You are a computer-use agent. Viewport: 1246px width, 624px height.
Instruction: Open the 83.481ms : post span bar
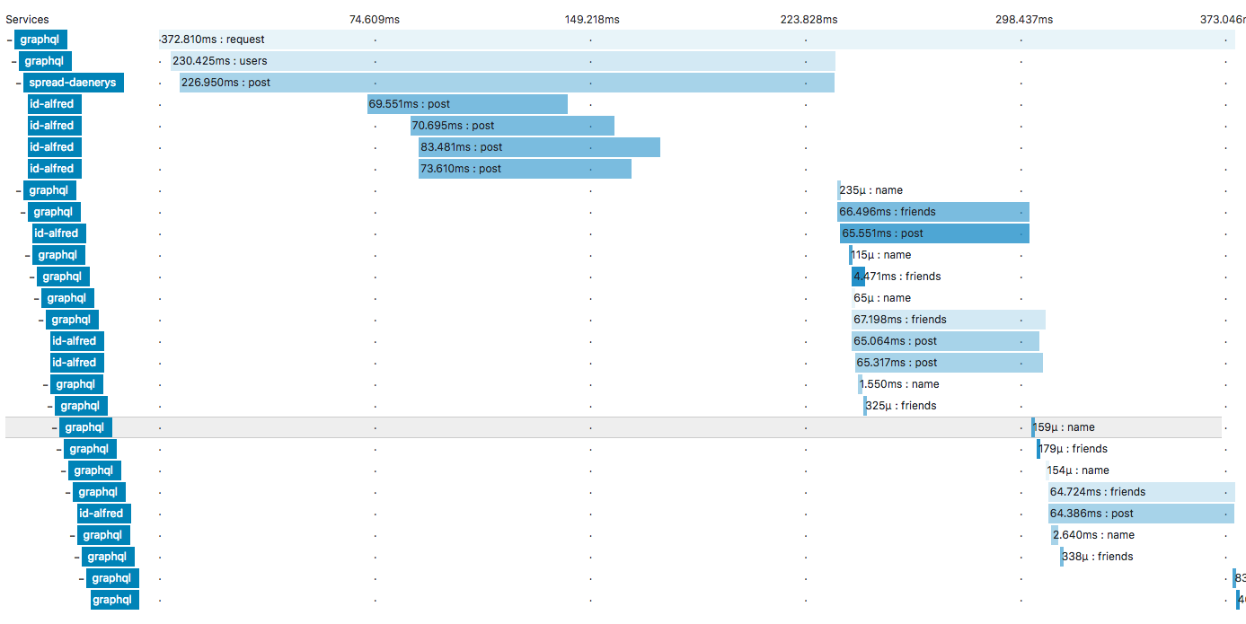pos(539,147)
